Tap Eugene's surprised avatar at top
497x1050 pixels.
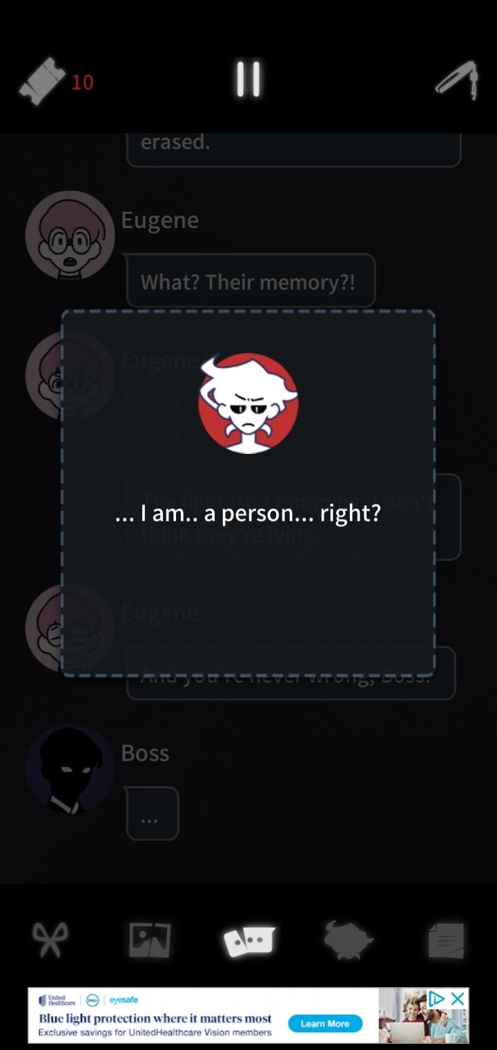[x=70, y=236]
